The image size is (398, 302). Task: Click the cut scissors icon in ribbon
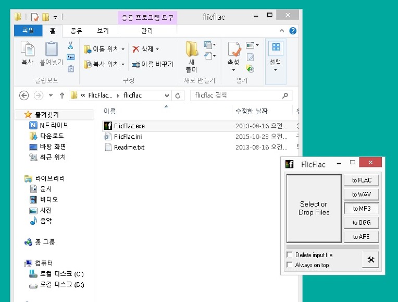70,45
